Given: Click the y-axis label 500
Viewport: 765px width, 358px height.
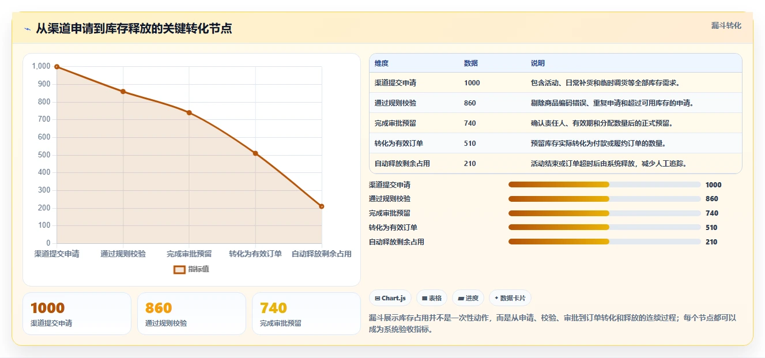Looking at the screenshot, I should [44, 154].
